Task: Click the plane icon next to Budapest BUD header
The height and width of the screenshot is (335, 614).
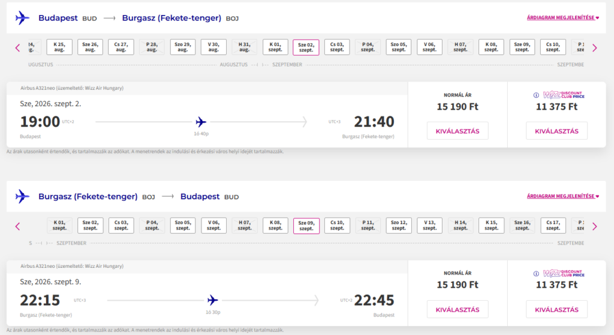Action: [22, 18]
